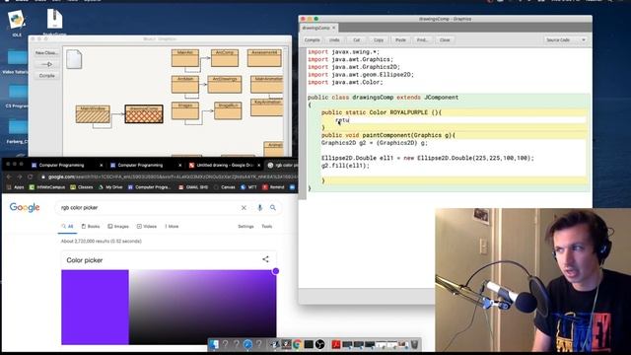Switch to first Computer Programming Chrome tab
The width and height of the screenshot is (631, 355).
[61, 165]
